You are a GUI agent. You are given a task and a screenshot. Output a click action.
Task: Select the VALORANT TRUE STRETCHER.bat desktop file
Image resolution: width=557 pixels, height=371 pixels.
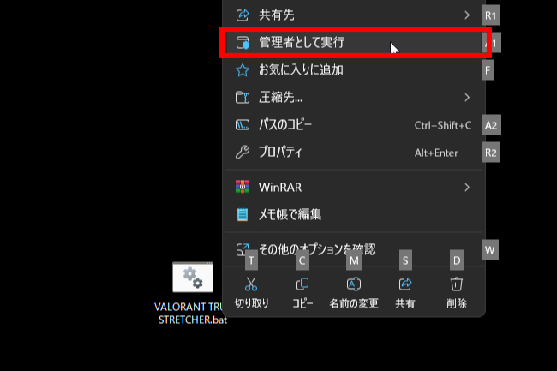point(192,293)
